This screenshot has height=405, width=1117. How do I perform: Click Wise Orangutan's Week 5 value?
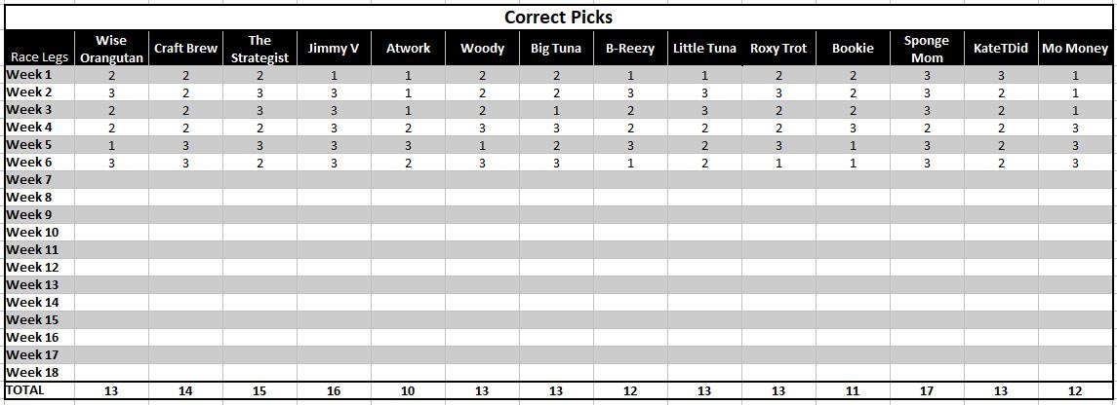111,145
